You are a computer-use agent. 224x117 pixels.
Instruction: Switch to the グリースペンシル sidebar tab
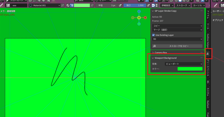tap(208, 68)
